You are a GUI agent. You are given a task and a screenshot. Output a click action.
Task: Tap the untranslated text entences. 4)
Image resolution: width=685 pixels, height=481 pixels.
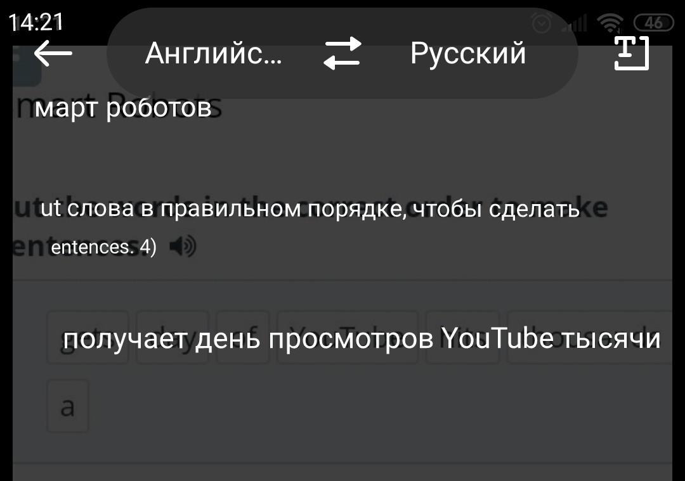[103, 248]
